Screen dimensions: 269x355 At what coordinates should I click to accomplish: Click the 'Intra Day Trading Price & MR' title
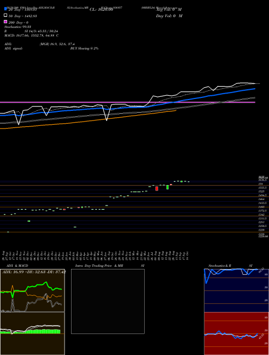pos(99,266)
